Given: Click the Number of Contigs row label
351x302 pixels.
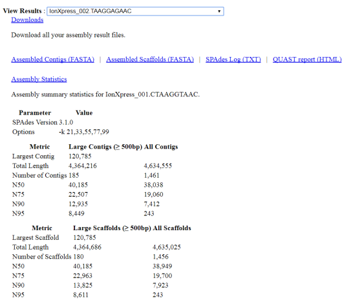Looking at the screenshot, I should point(39,175).
